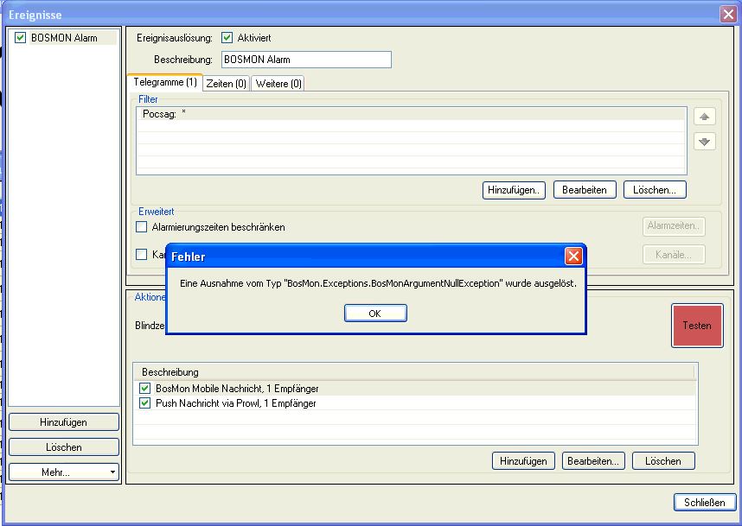
Task: Enable Alarmierungszeiten beschränken checkbox
Action: (142, 227)
